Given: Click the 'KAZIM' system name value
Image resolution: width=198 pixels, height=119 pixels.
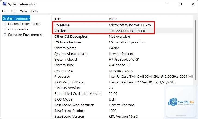Looking at the screenshot, I should [114, 48].
